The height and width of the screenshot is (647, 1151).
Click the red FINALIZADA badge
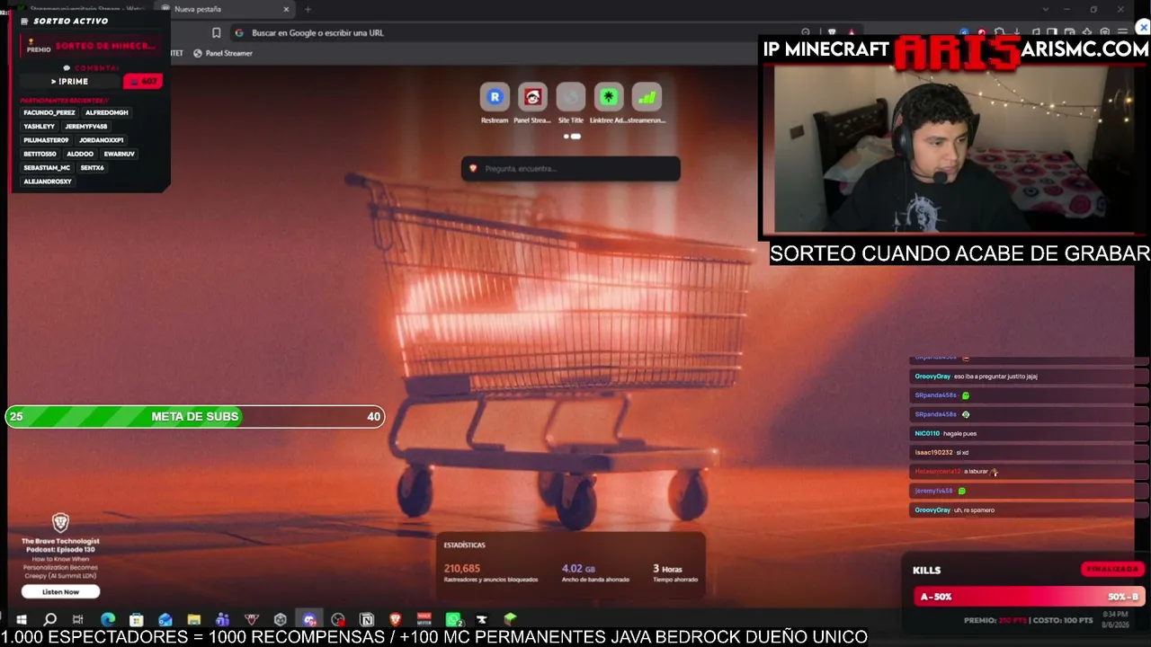pyautogui.click(x=1112, y=569)
